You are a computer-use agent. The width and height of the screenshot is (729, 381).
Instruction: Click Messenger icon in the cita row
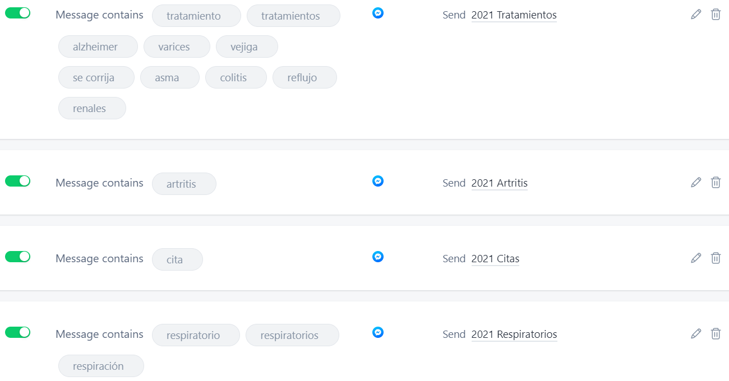(378, 257)
